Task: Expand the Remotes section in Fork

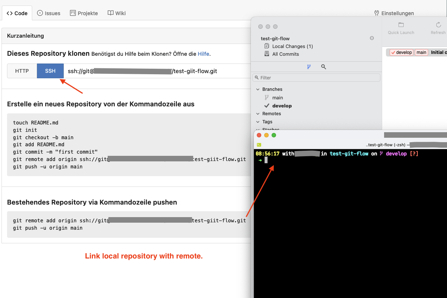Action: [258, 114]
